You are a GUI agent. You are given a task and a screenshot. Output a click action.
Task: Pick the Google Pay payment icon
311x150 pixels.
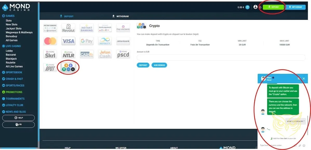(87, 41)
